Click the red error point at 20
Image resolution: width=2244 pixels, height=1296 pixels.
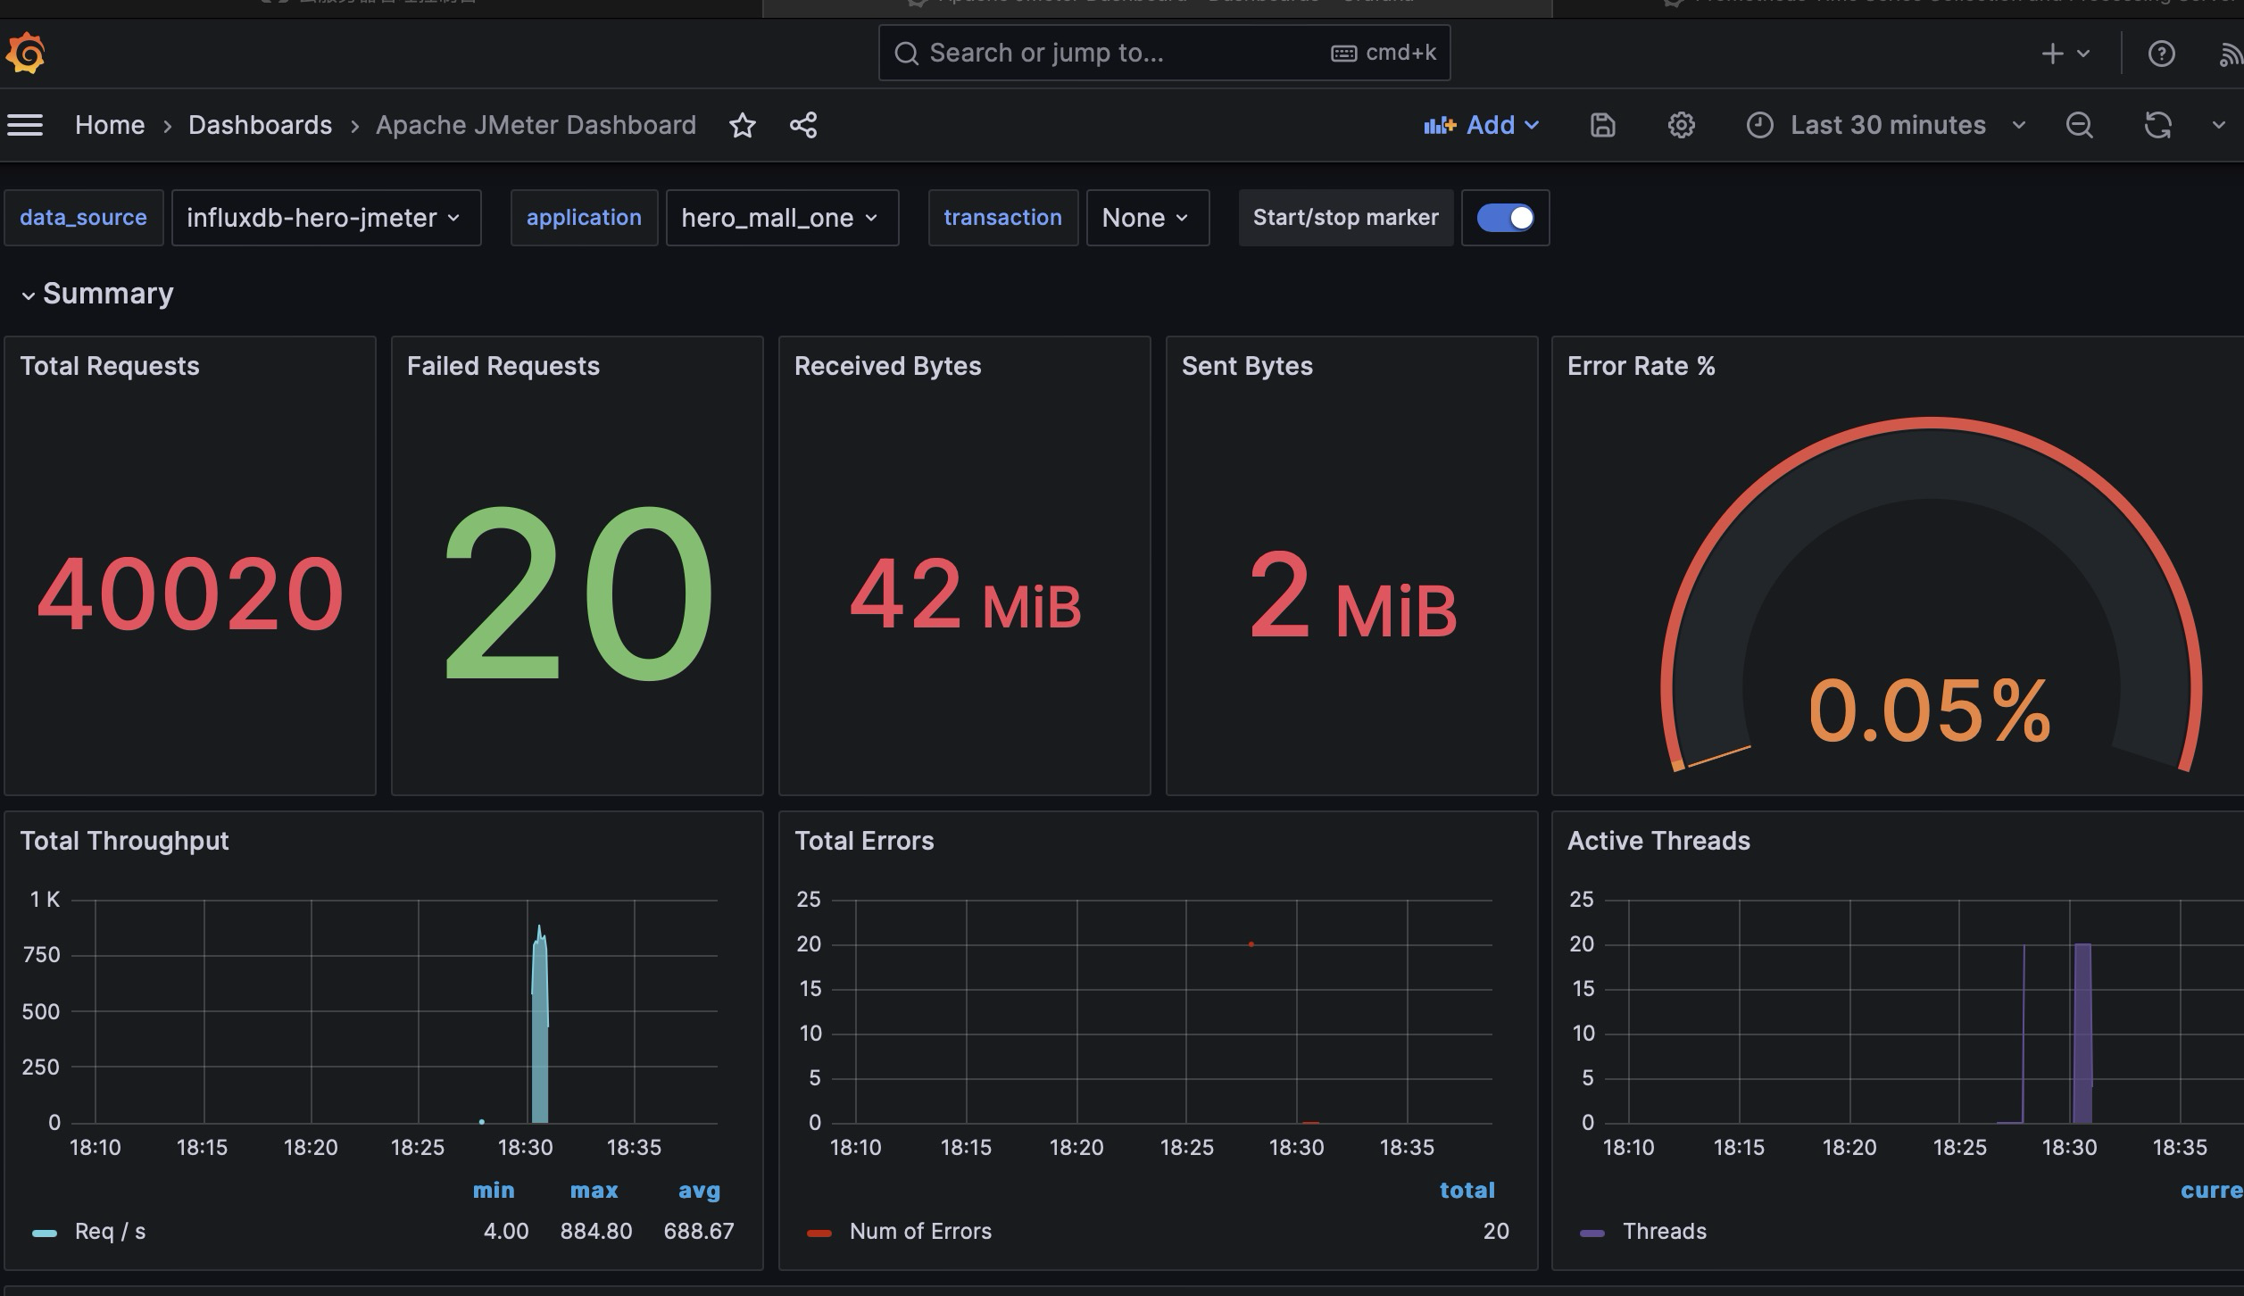coord(1251,943)
